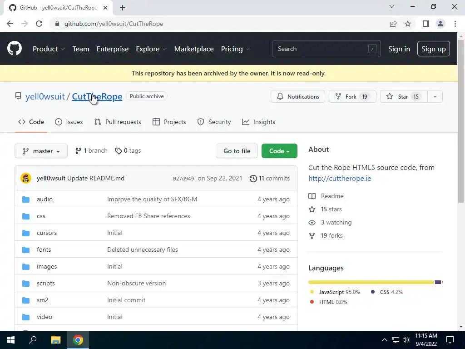Open the http://cuttherope.ie link
The image size is (465, 349).
coord(340,178)
